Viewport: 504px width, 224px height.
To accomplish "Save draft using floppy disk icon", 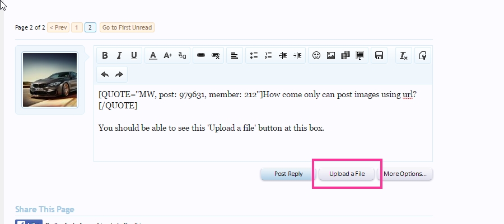I will tap(379, 55).
